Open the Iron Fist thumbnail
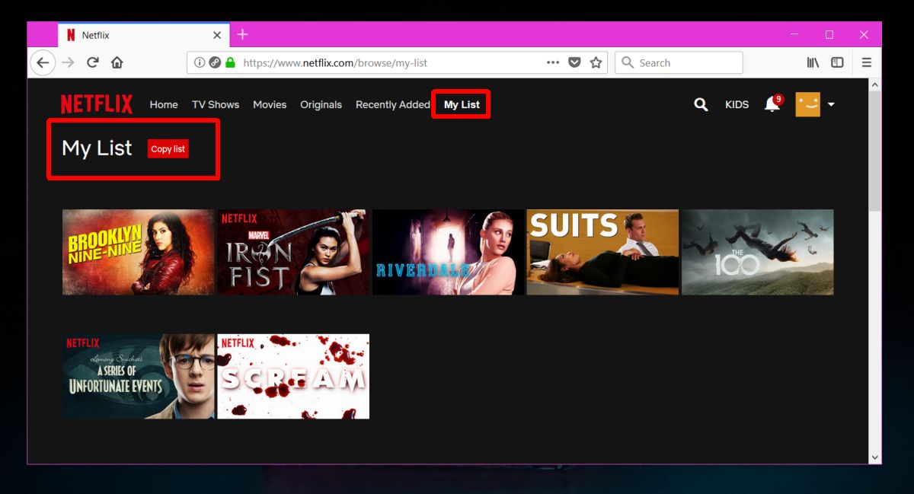 (293, 252)
